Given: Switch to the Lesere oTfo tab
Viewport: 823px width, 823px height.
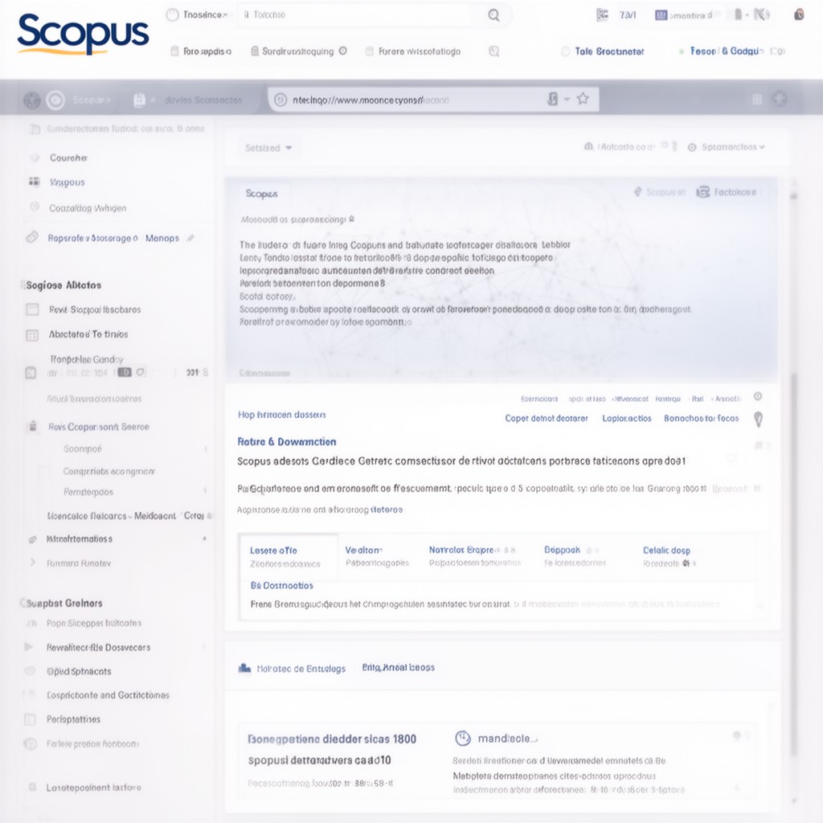Looking at the screenshot, I should (289, 557).
